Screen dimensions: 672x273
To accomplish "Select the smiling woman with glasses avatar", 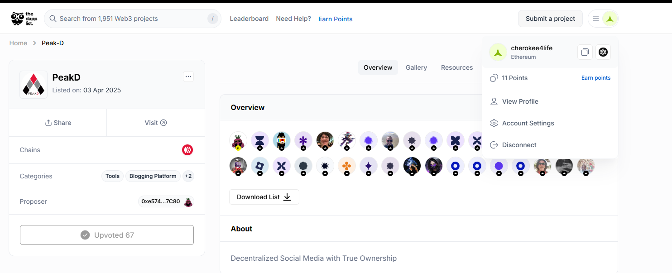I will tap(325, 141).
